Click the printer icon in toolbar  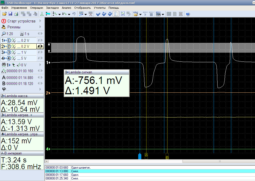pos(16,14)
